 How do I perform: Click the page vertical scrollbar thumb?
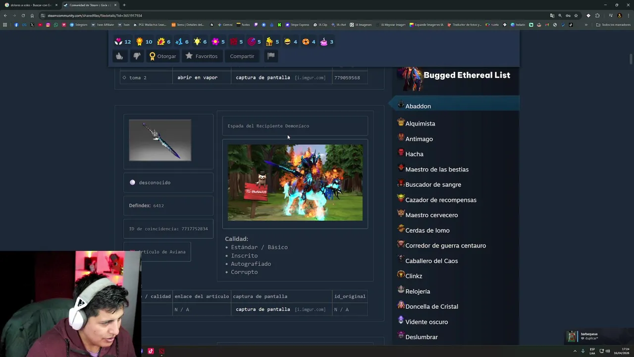coord(631,59)
